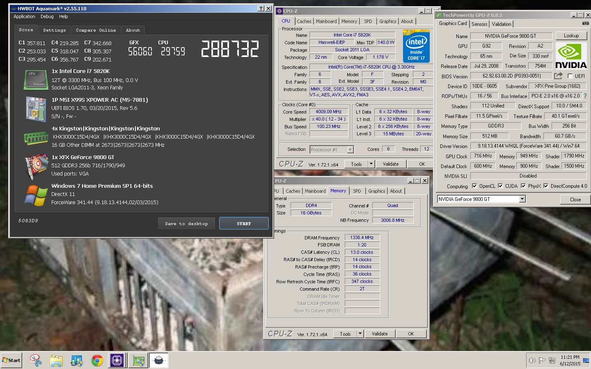Open Snipping Tool from the taskbar
Viewport: 591px width, 369px height.
36,360
